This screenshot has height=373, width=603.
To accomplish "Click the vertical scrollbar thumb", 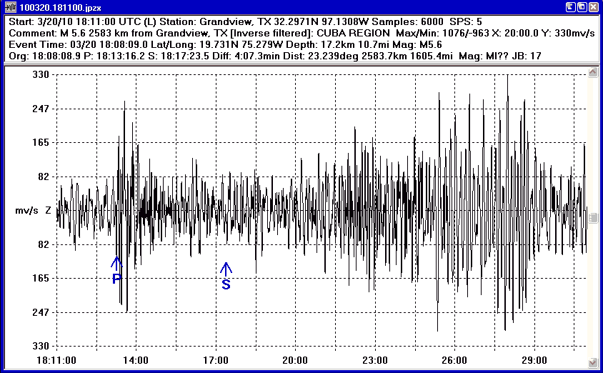I will [592, 218].
